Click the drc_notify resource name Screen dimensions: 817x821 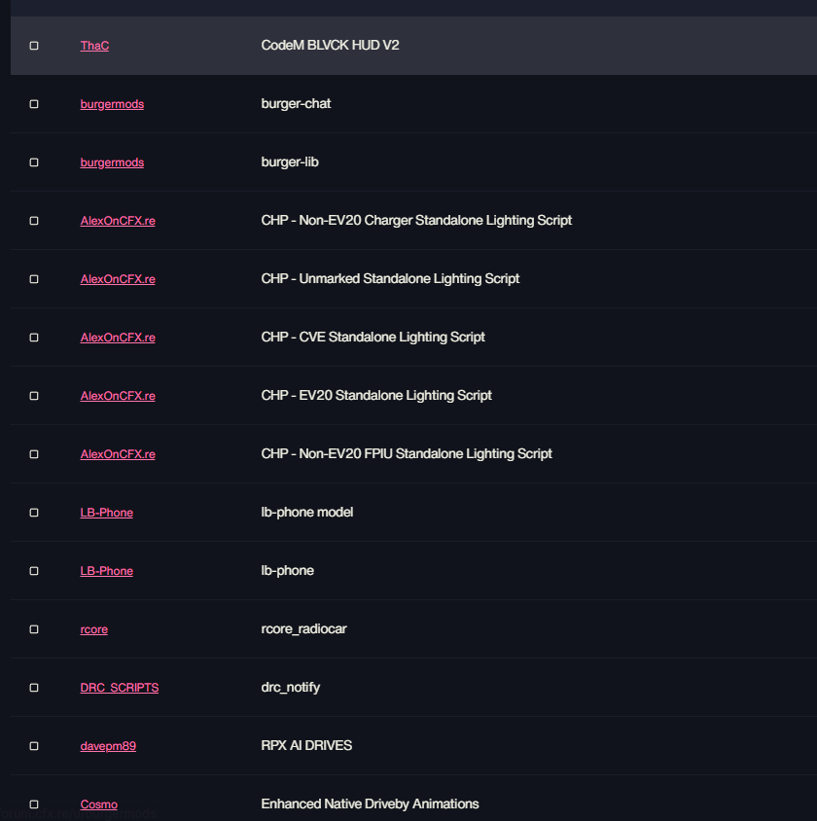(x=291, y=688)
